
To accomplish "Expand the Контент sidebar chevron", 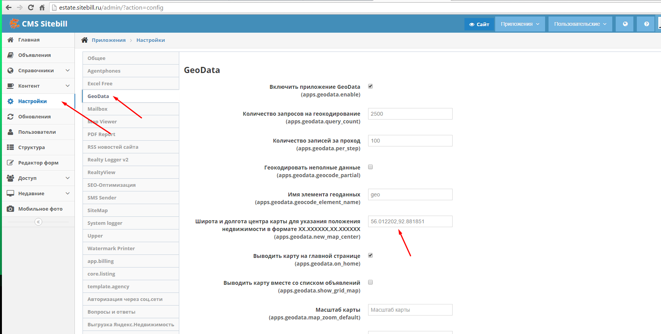I will [68, 86].
